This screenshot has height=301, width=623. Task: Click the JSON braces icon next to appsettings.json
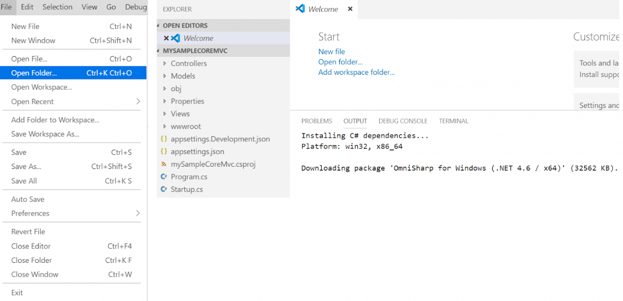[164, 151]
